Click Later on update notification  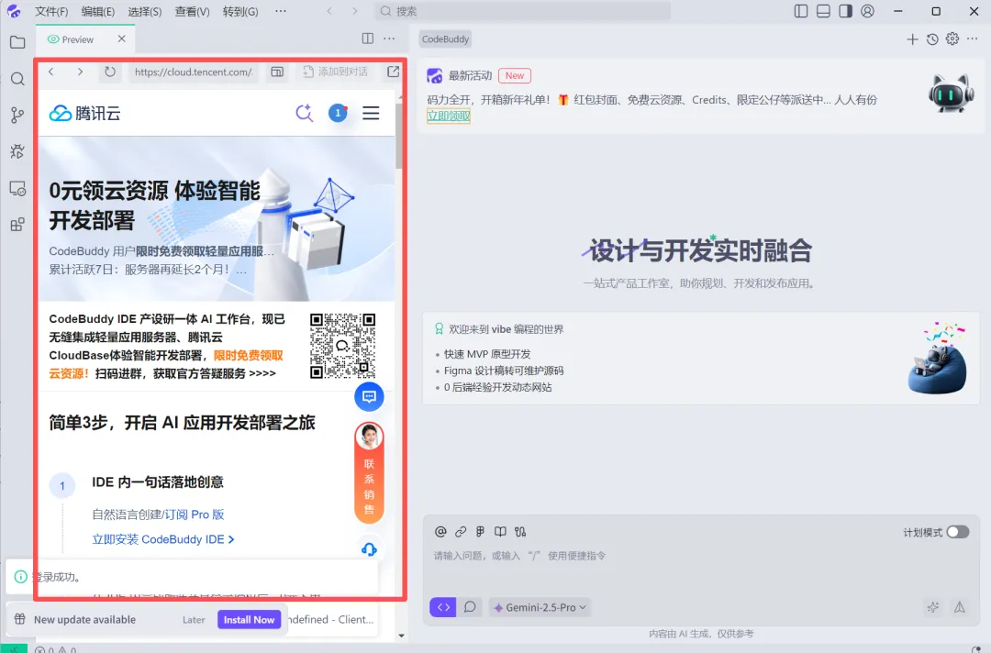click(x=194, y=620)
